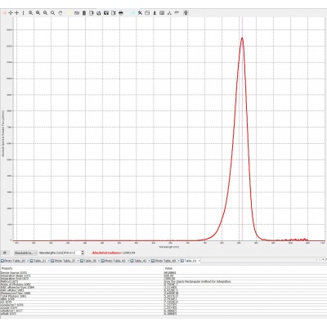This screenshot has height=327, width=327.
Task: Click the four-arrow move icon
Action: pos(11,13)
